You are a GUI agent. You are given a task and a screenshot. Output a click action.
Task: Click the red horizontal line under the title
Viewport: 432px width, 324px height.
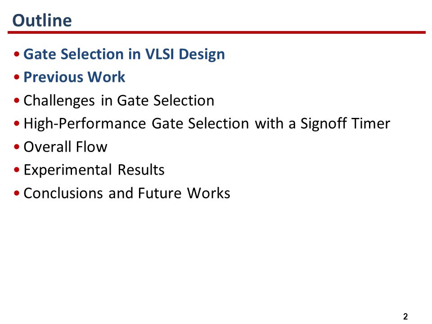pyautogui.click(x=216, y=32)
